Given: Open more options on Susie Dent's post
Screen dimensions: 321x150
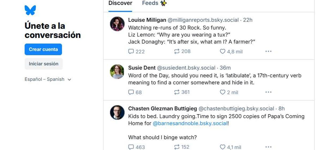Looking at the screenshot, I should (x=268, y=92).
